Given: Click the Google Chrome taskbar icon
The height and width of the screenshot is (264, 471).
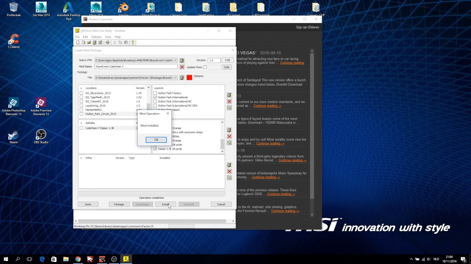Looking at the screenshot, I should click(78, 259).
